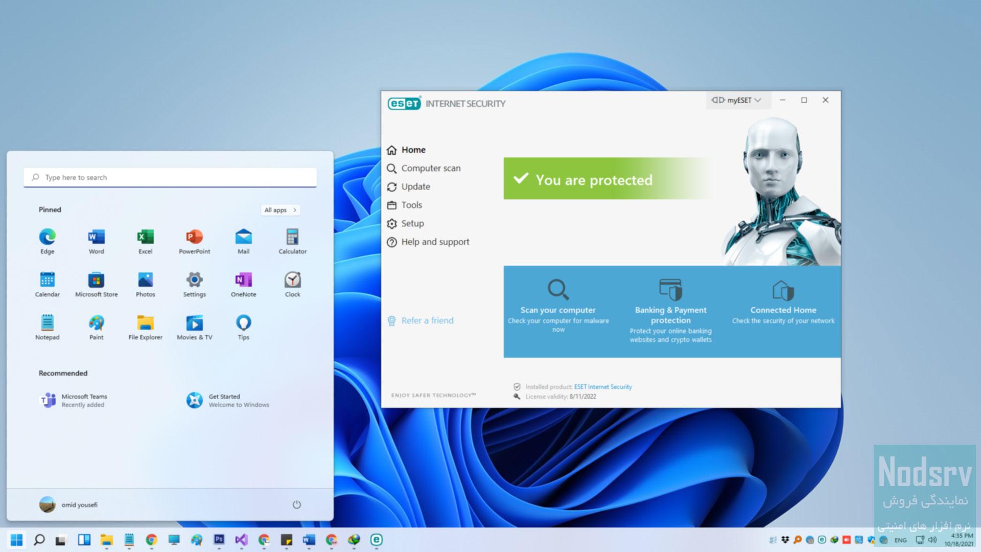
Task: Open Calendar from pinned apps
Action: (48, 284)
